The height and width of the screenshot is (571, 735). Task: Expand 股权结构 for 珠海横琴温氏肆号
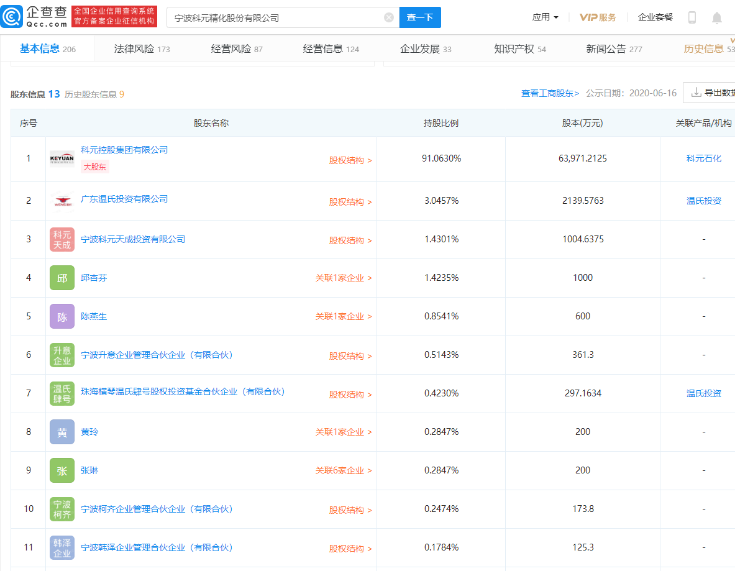click(350, 395)
